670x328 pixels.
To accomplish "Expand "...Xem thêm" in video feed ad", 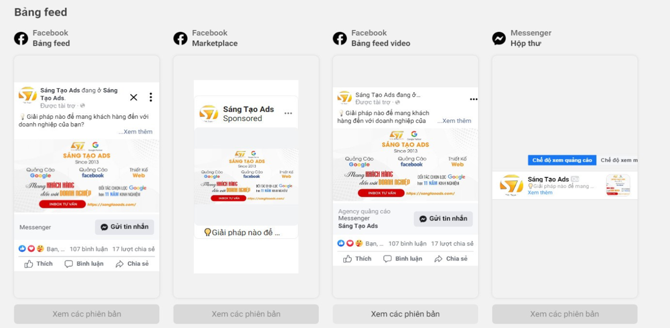I will (455, 121).
